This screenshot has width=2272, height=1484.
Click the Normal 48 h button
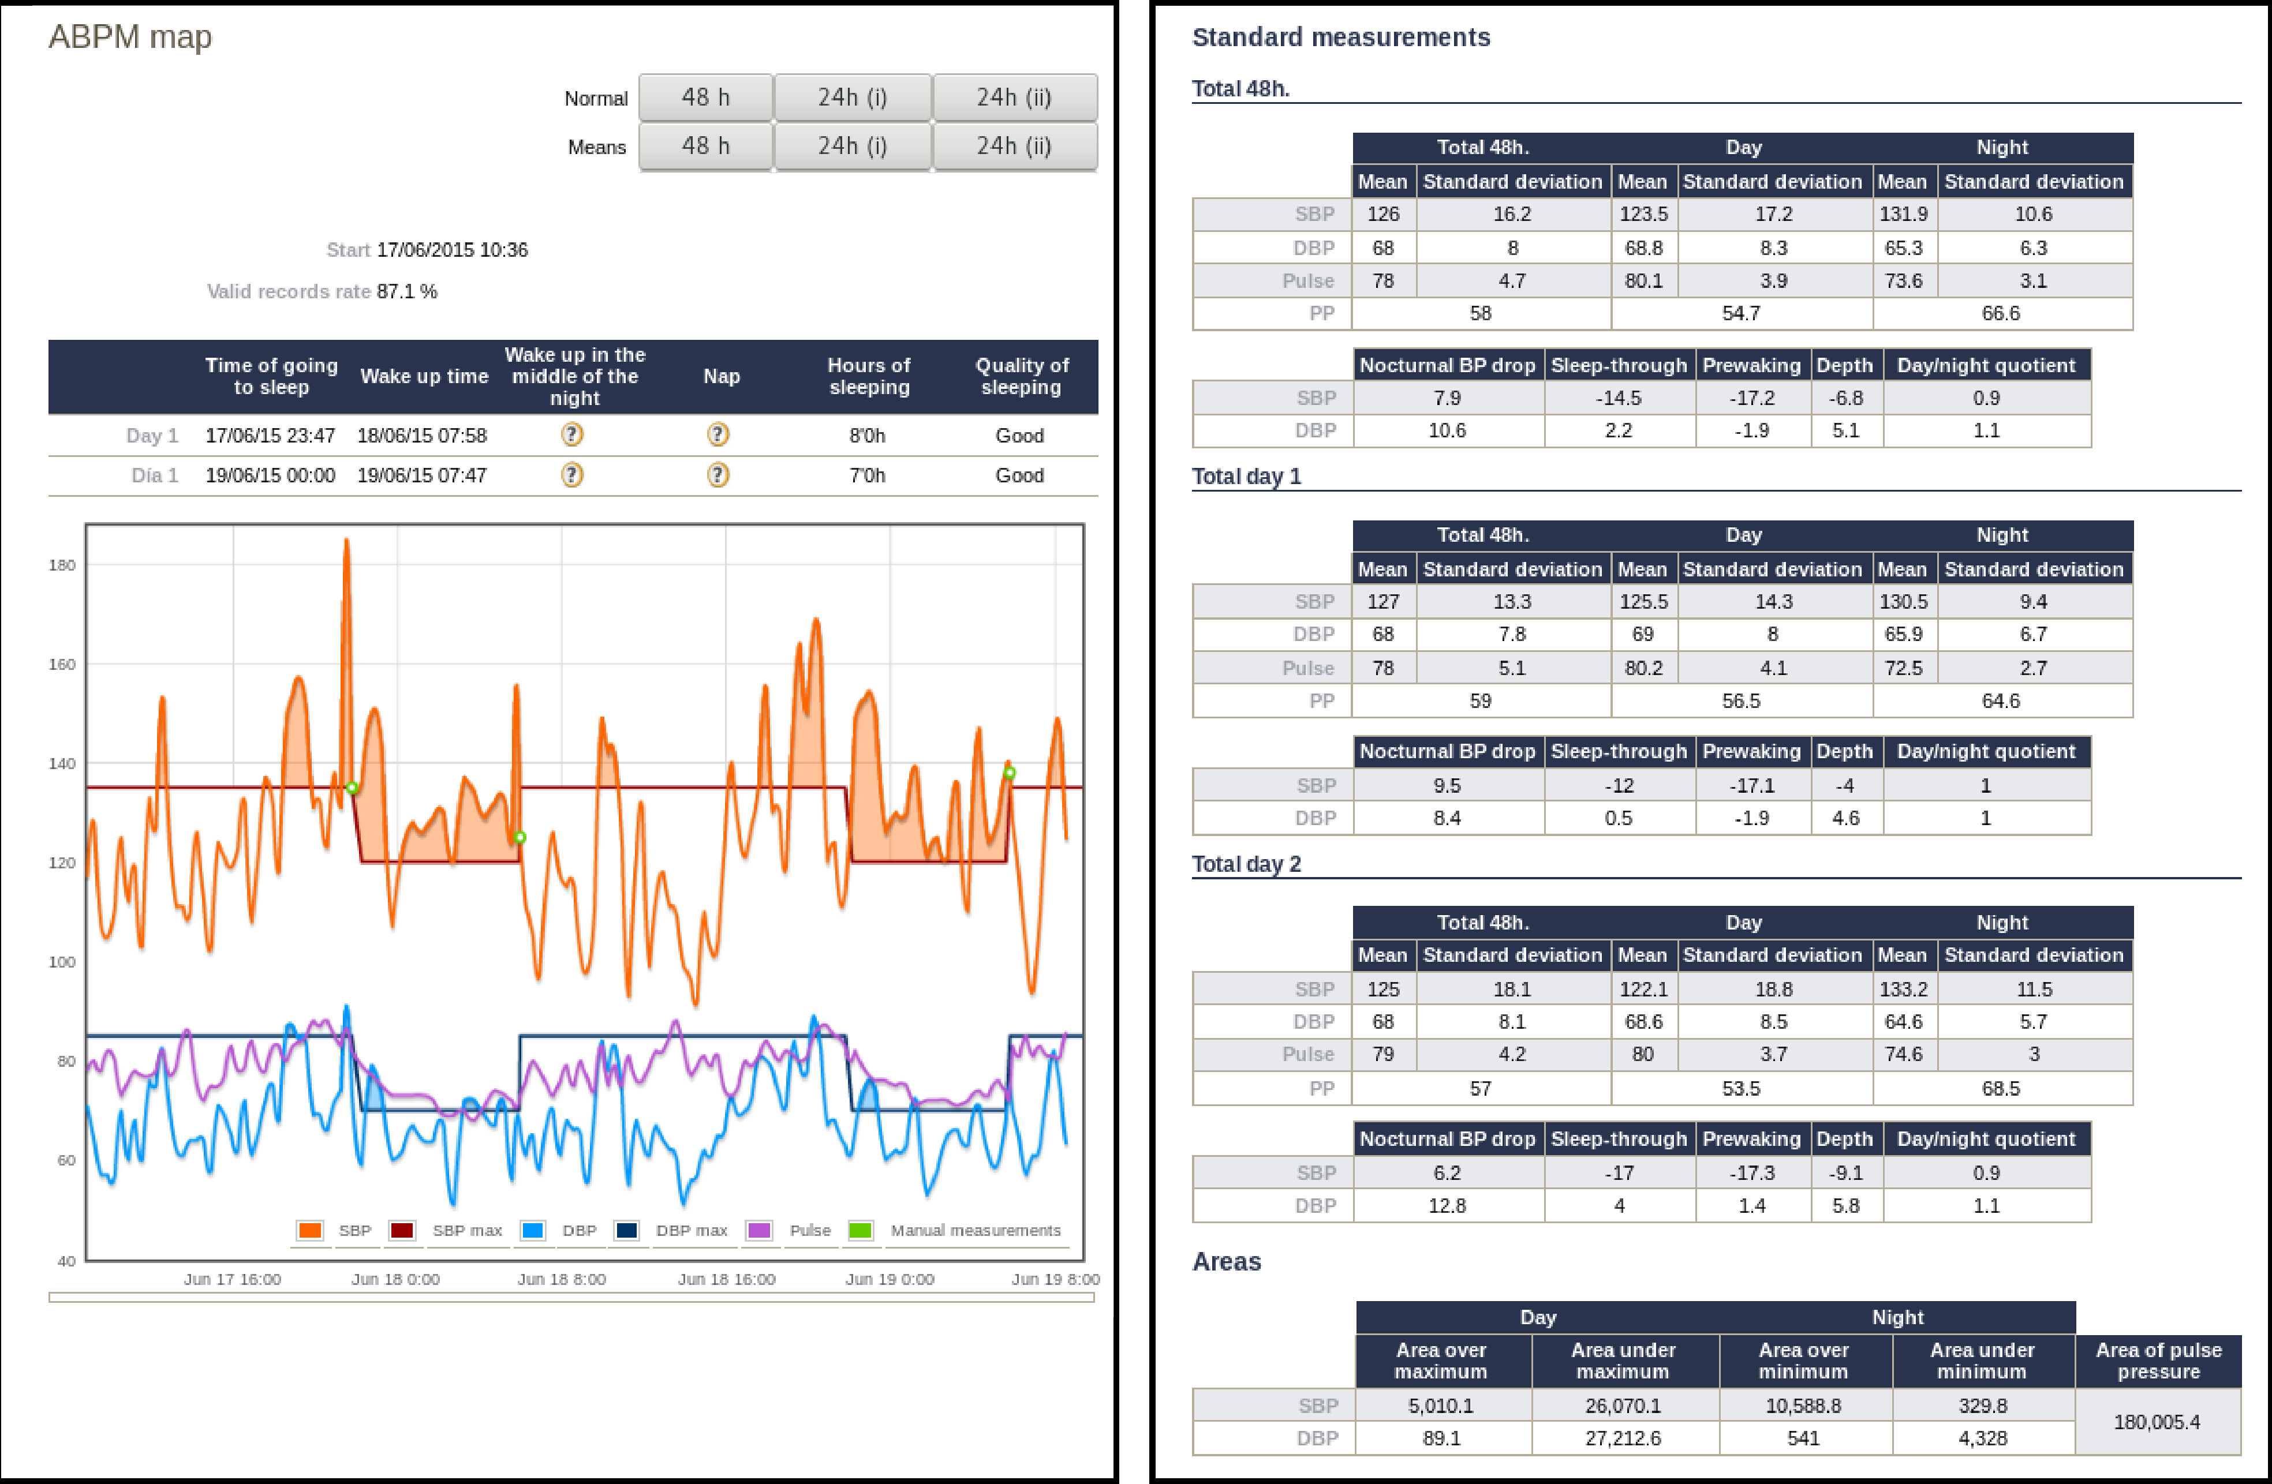click(704, 98)
